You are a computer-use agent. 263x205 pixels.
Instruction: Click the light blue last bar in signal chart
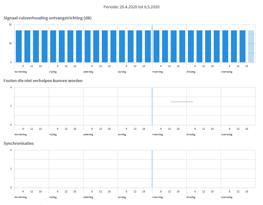click(251, 46)
